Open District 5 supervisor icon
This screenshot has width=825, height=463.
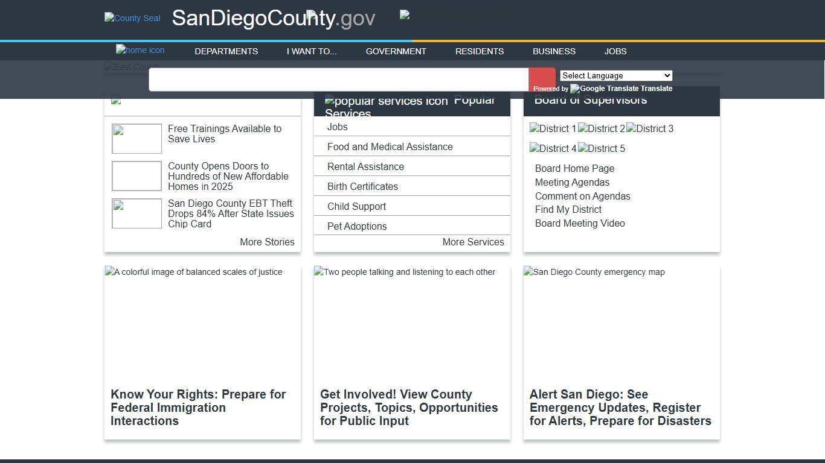tap(601, 148)
